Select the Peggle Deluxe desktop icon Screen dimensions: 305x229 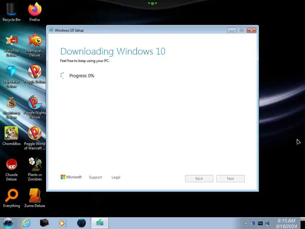[35, 74]
